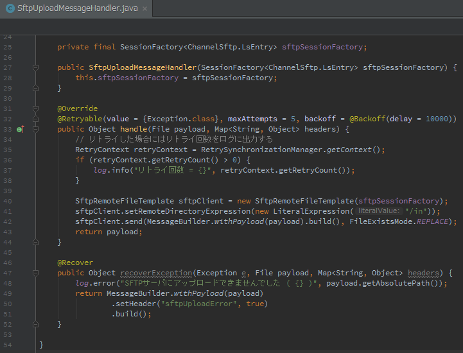The image size is (463, 353).
Task: Click the delay value 10000
Action: 437,119
